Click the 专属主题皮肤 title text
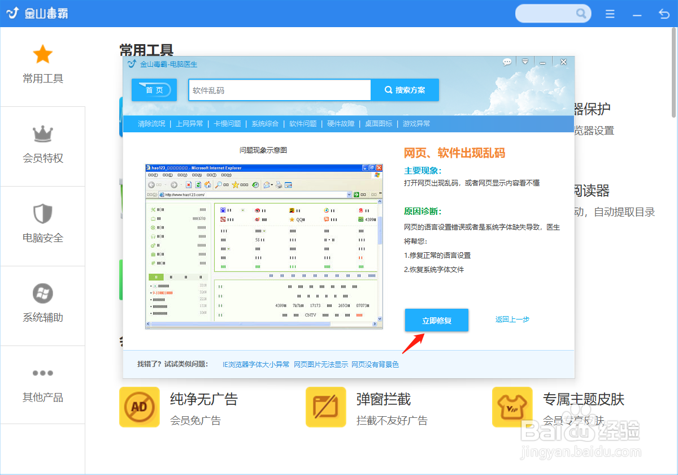Image resolution: width=678 pixels, height=475 pixels. [584, 399]
